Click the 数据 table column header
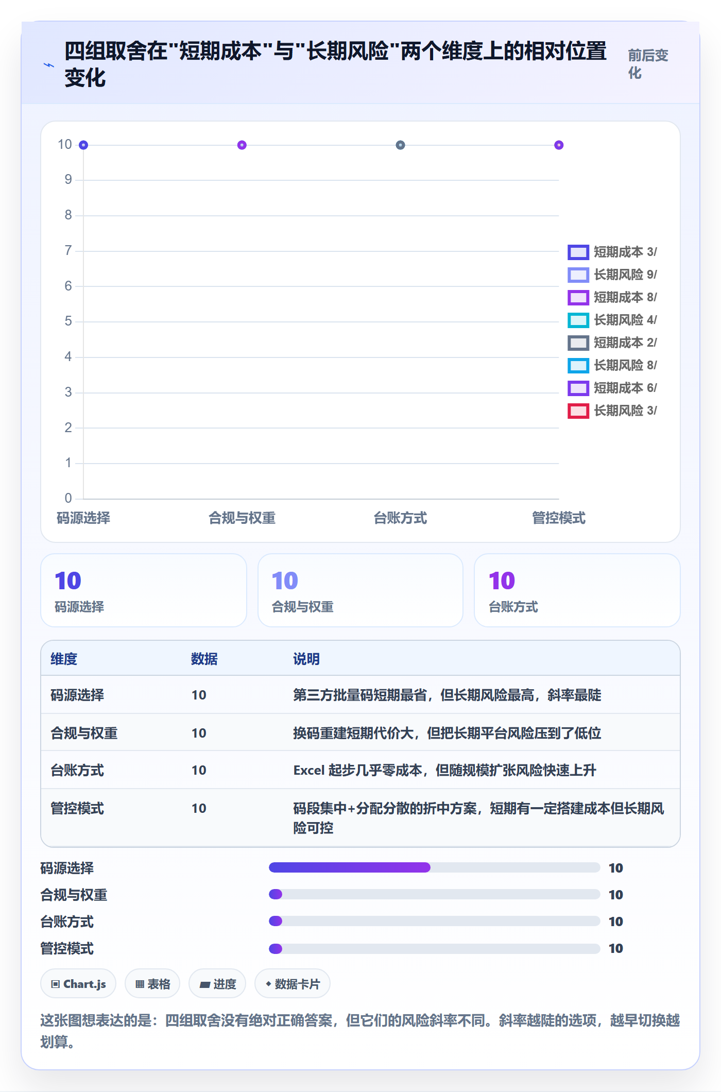 (204, 659)
